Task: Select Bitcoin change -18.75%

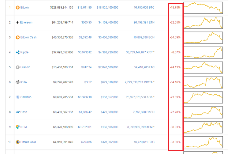Action: point(175,7)
